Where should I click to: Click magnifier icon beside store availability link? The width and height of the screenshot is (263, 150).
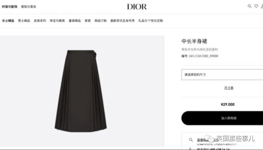191,140
